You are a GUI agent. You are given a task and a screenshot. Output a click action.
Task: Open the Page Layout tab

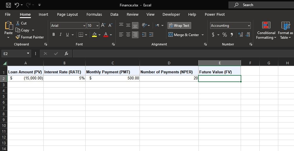[67, 14]
